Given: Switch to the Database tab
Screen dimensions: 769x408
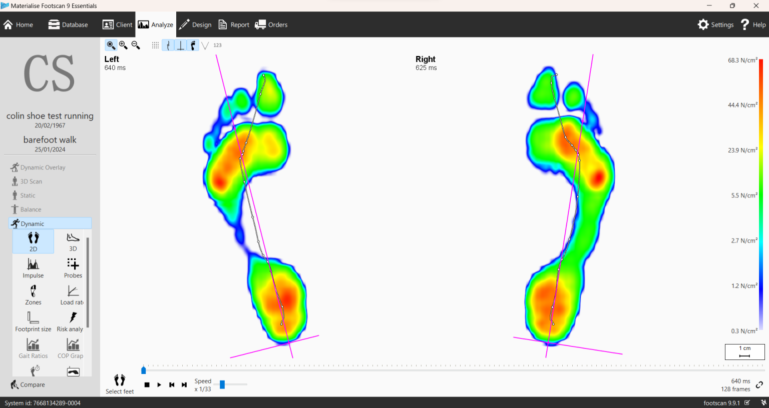Looking at the screenshot, I should (68, 24).
